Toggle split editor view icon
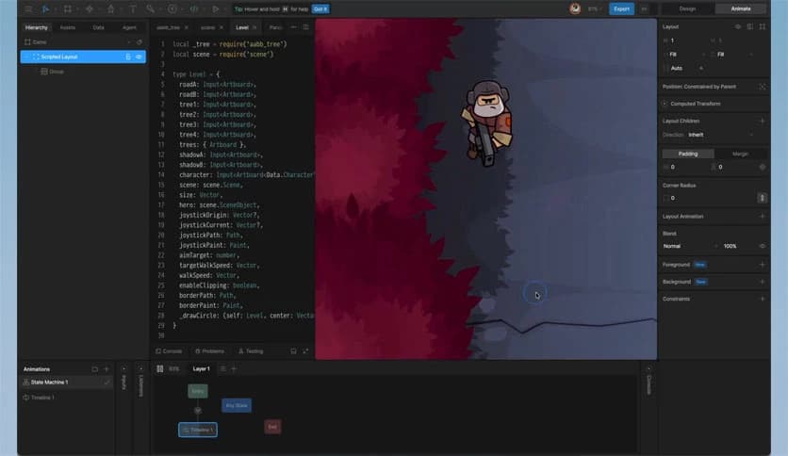The width and height of the screenshot is (788, 456). click(305, 27)
